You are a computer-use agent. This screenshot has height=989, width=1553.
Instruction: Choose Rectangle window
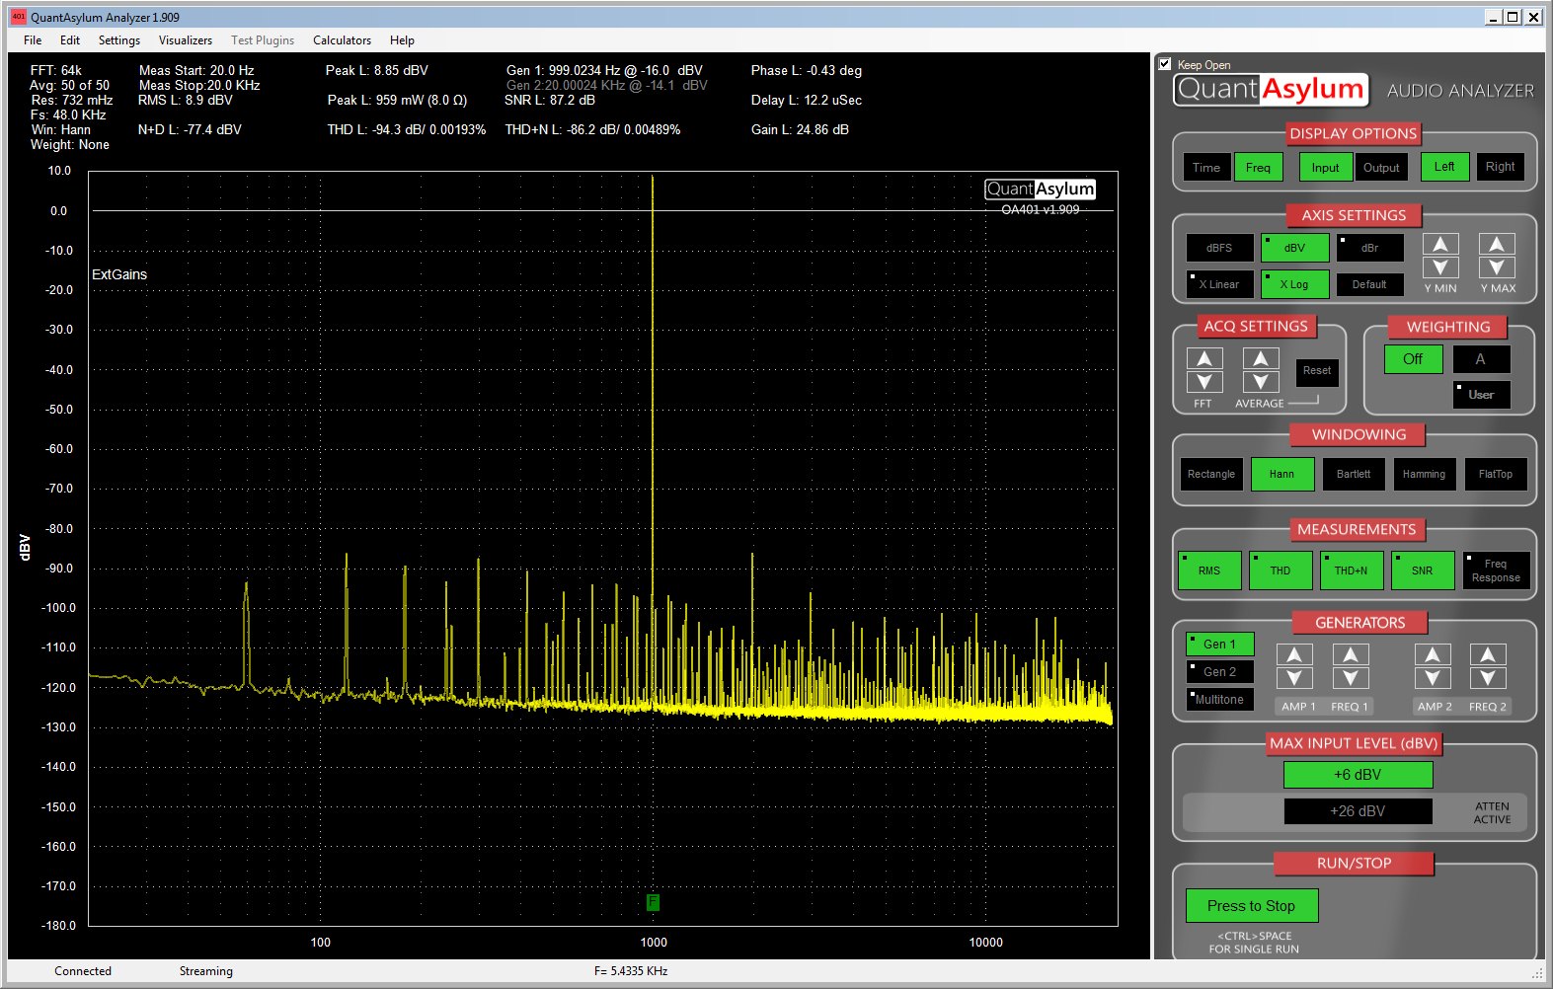tap(1211, 475)
